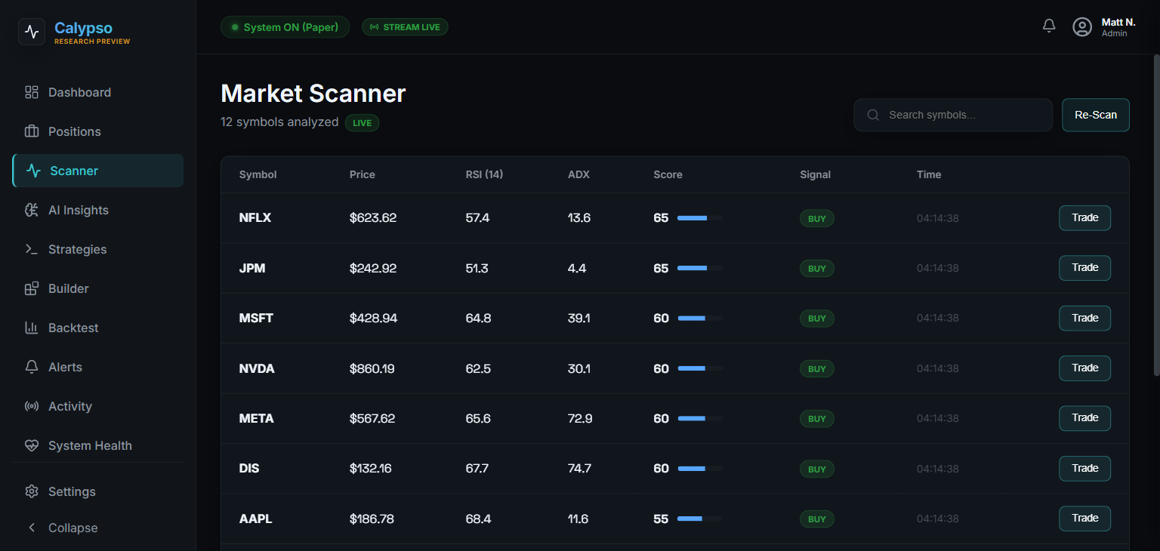This screenshot has height=551, width=1160.
Task: Open the Alerts bell in the sidebar
Action: [31, 367]
